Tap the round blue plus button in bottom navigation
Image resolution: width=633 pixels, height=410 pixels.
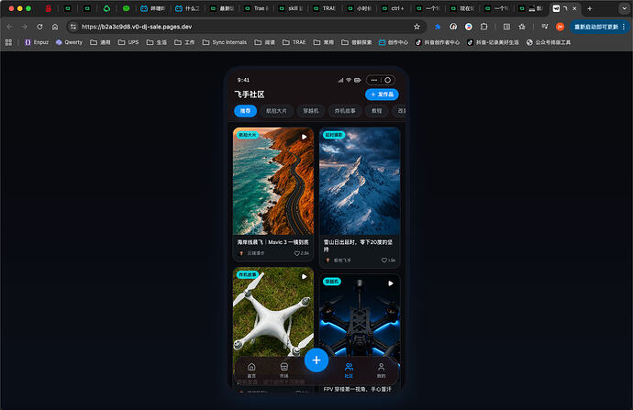316,360
